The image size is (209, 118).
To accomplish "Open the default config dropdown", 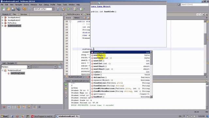I will point(53,9).
